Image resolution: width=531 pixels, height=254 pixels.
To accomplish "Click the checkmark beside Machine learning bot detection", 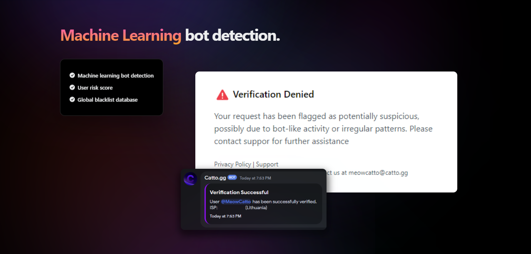I will click(72, 76).
